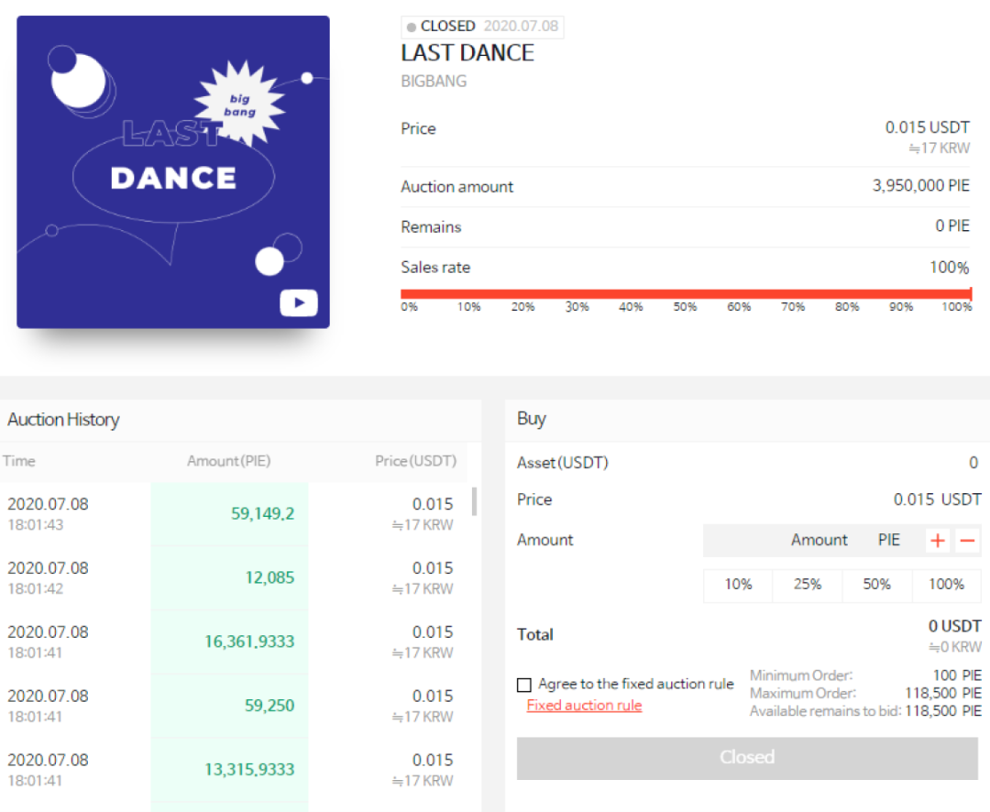The image size is (990, 812).
Task: Click the Price(USDT) column header
Action: [415, 461]
